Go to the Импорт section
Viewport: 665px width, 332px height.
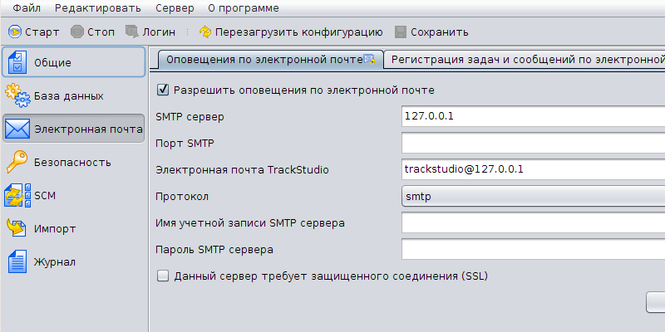click(74, 229)
